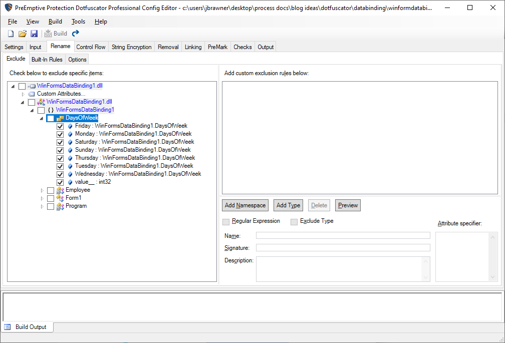Enable the Regular Expression checkbox
Viewport: 505px width, 343px height.
pyautogui.click(x=226, y=222)
